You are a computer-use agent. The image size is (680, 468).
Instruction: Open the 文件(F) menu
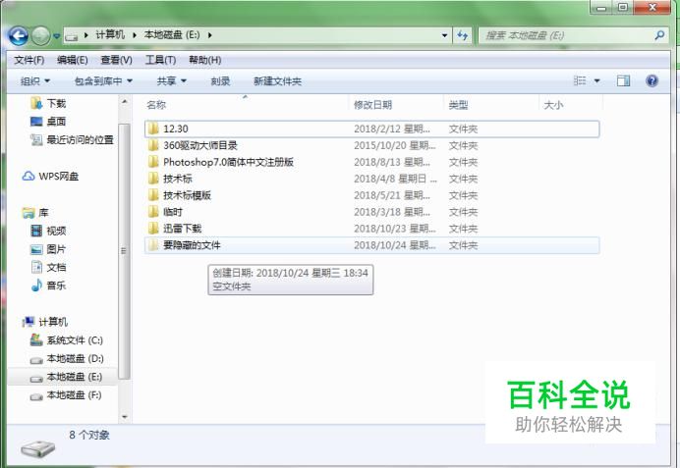coord(29,60)
